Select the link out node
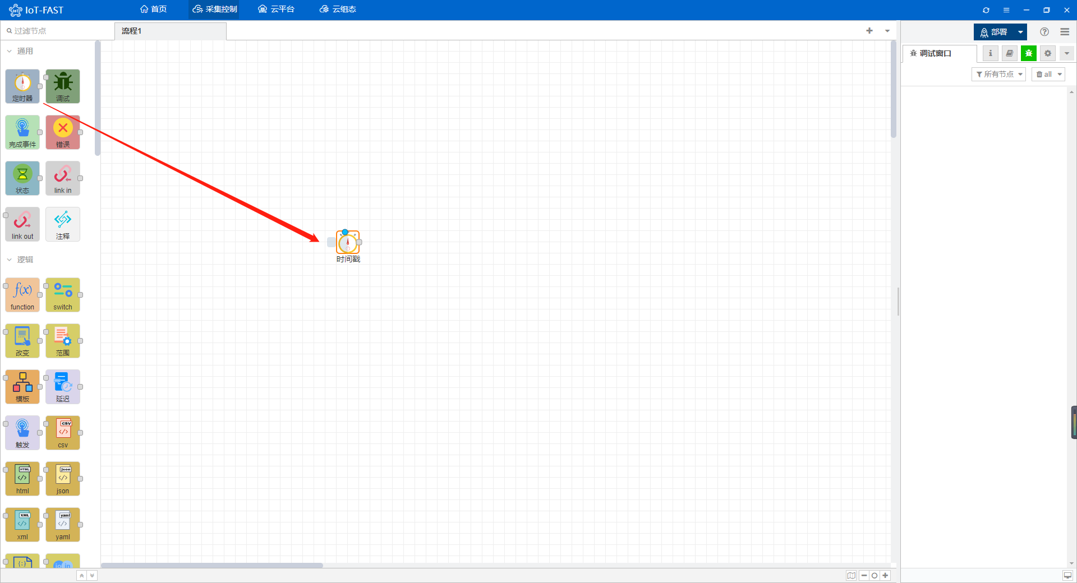1077x583 pixels. (x=22, y=224)
